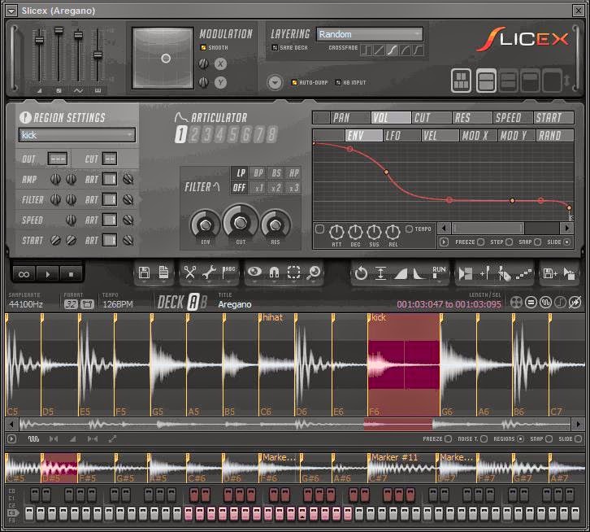This screenshot has width=590, height=532.
Task: Open the Layering mode dropdown showing Random
Action: [370, 34]
